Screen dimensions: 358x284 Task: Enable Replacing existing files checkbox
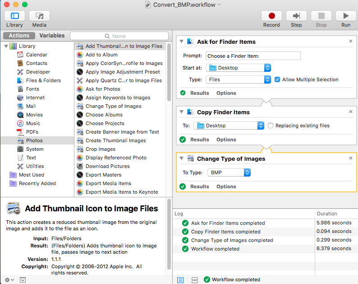click(x=271, y=126)
